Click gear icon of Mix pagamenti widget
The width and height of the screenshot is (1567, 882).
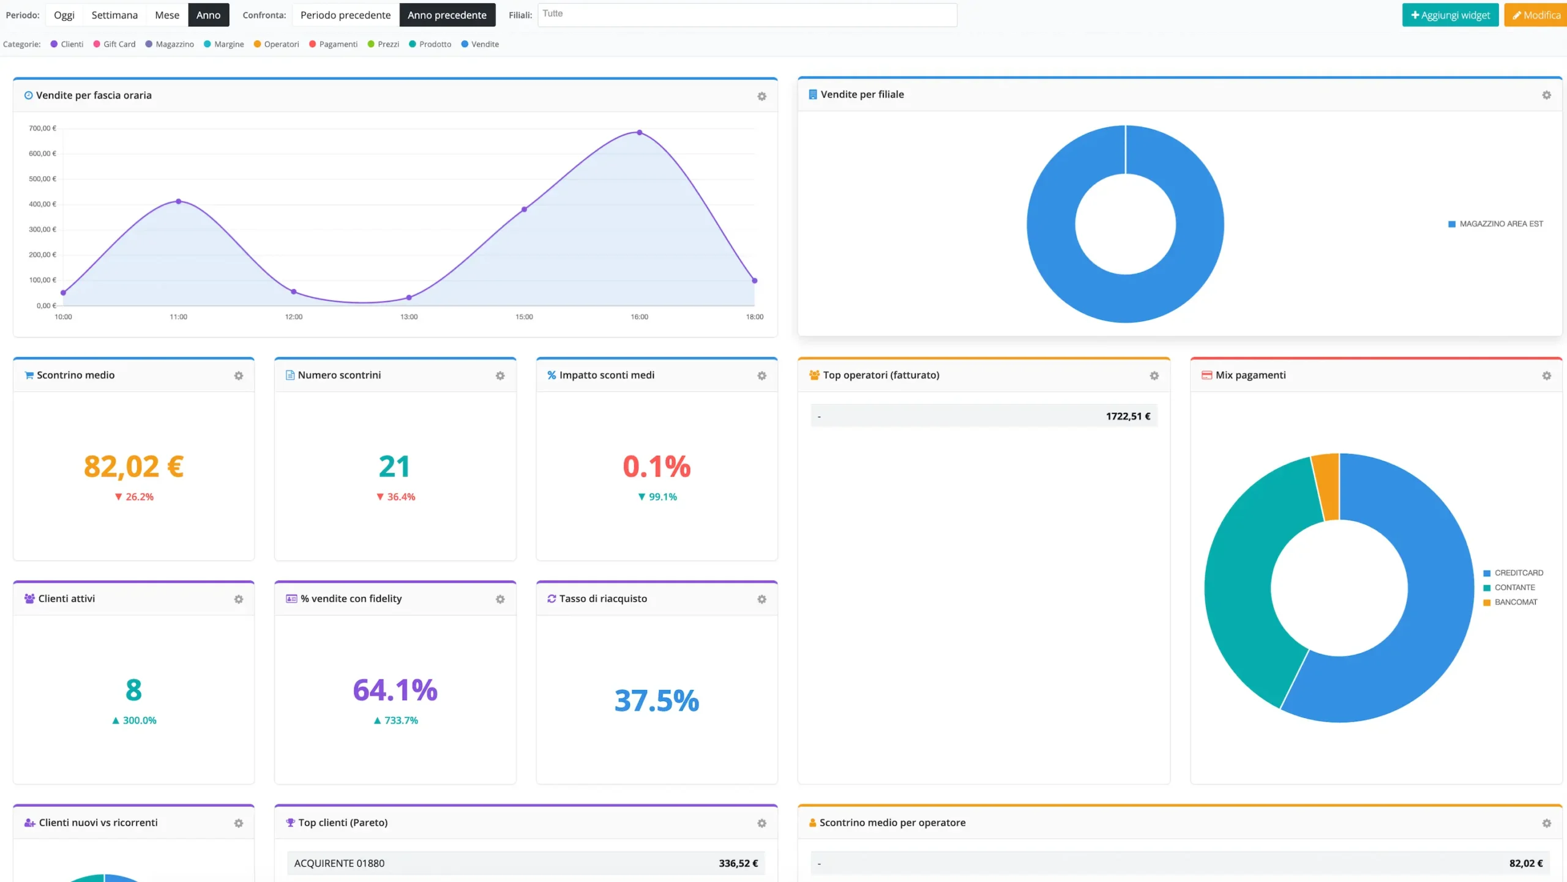coord(1546,376)
